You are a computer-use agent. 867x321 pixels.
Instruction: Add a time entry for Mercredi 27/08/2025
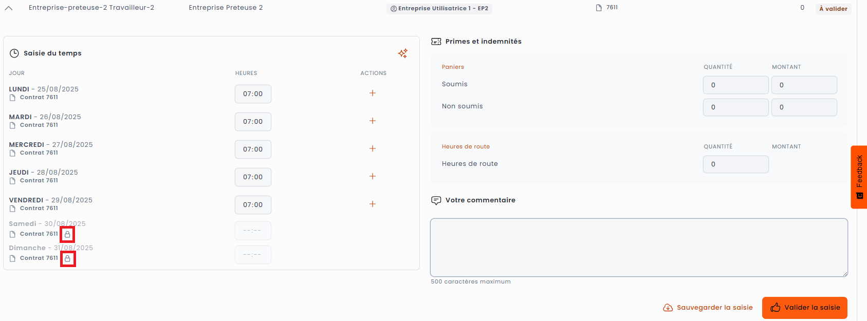click(373, 148)
